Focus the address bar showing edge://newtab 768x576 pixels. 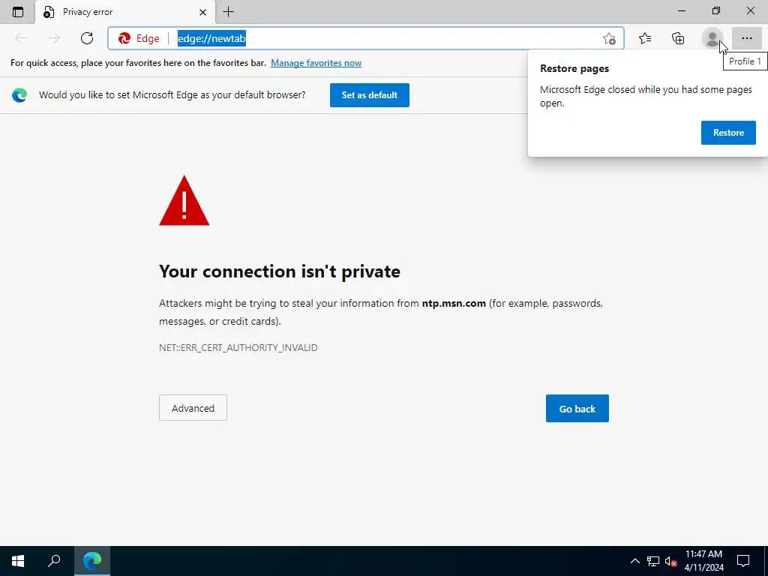tap(366, 38)
